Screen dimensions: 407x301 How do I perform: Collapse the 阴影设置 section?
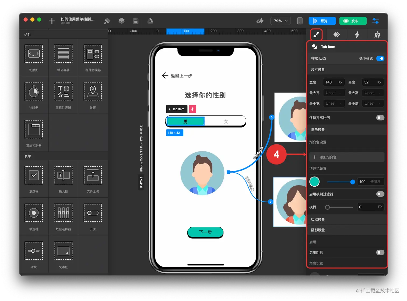(347, 230)
